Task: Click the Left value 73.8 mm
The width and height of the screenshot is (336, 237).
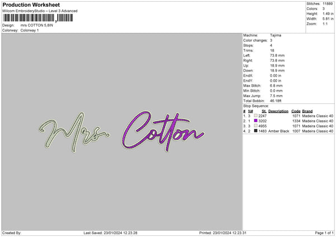Action: point(277,55)
